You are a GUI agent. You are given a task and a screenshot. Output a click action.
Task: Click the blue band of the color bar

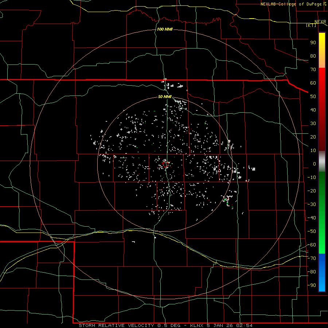click(322, 273)
